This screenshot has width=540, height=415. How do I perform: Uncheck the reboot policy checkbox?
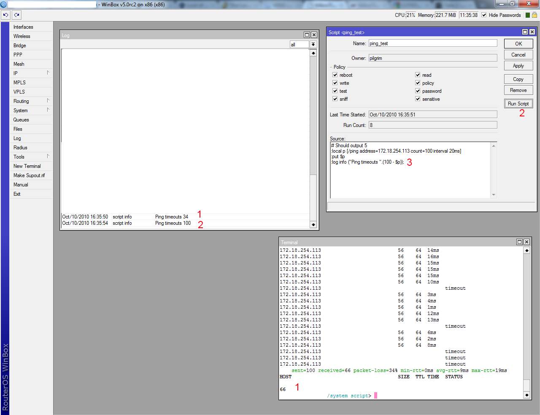335,75
